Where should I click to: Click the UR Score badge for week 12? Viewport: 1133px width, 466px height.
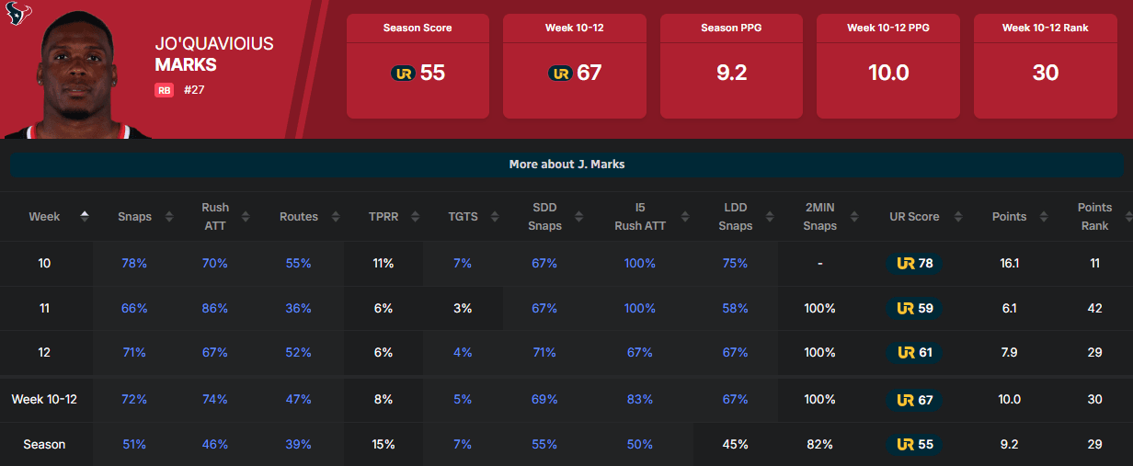pos(915,353)
